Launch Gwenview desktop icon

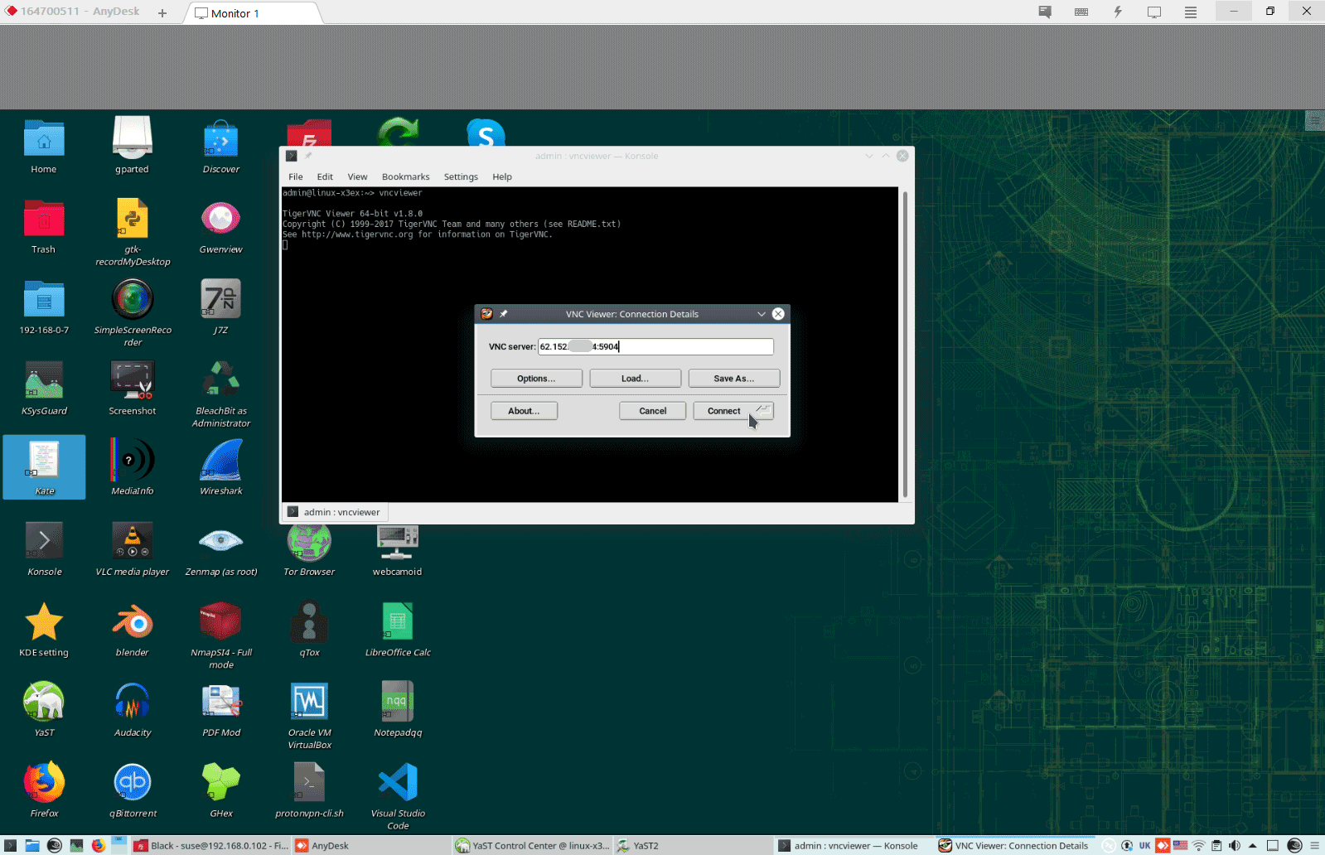tap(220, 227)
